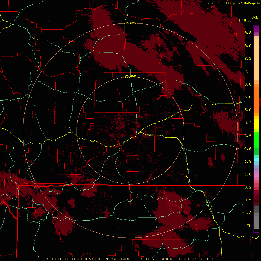Click the 50 NMI range ring label
Image resolution: width=261 pixels, height=261 pixels.
click(130, 77)
